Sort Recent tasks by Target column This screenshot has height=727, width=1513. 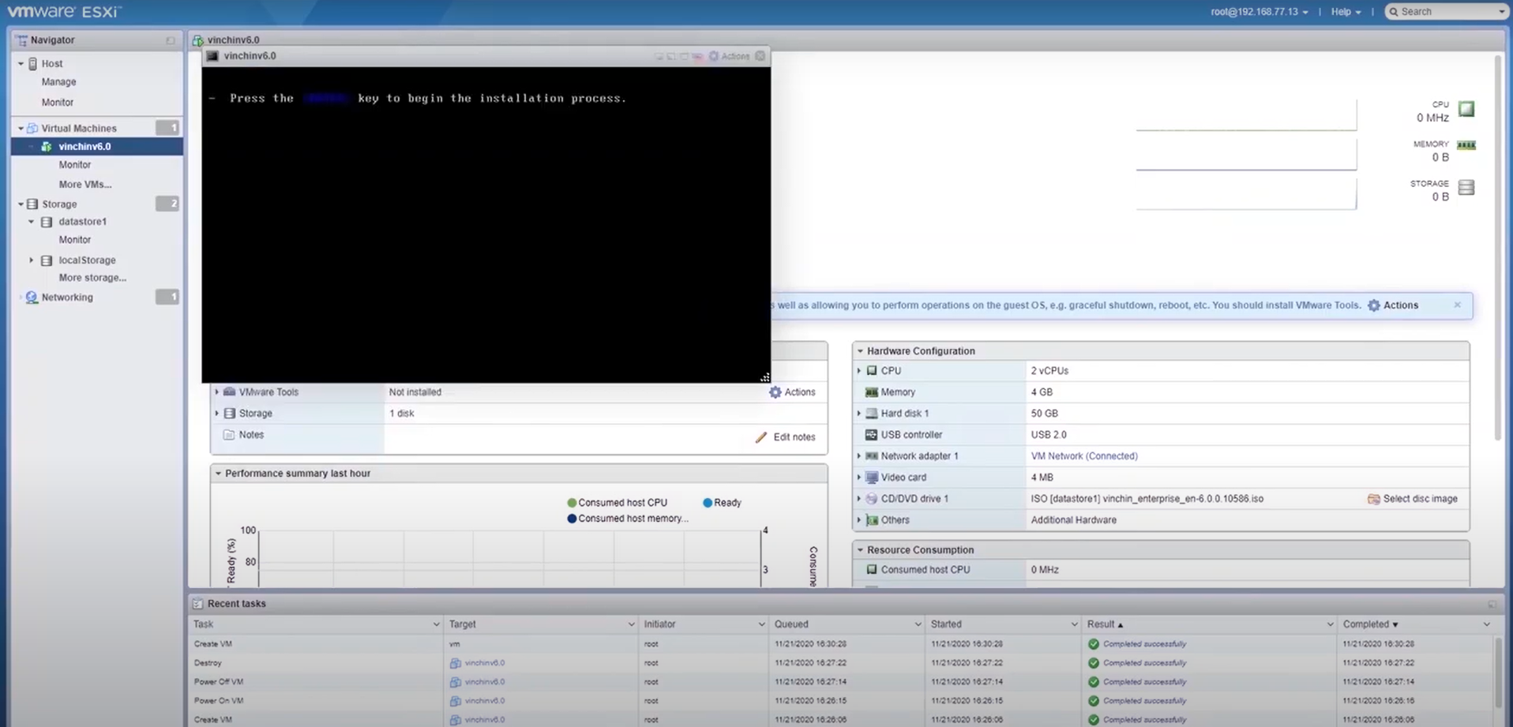click(x=541, y=624)
